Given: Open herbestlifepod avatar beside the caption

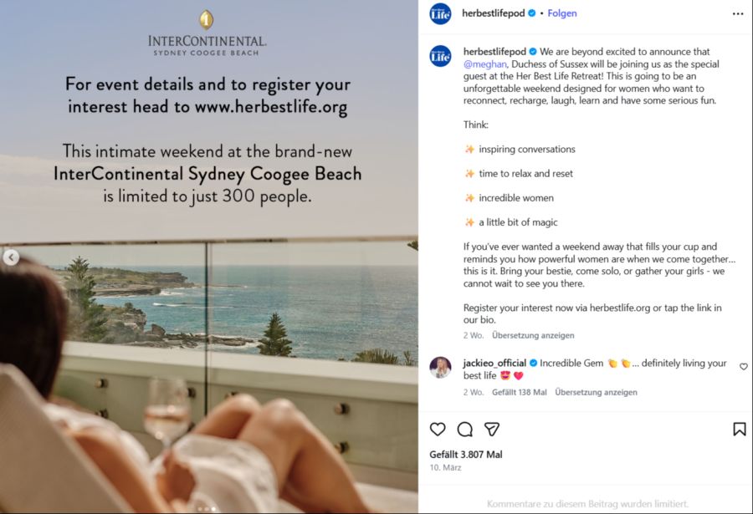Looking at the screenshot, I should [x=440, y=56].
